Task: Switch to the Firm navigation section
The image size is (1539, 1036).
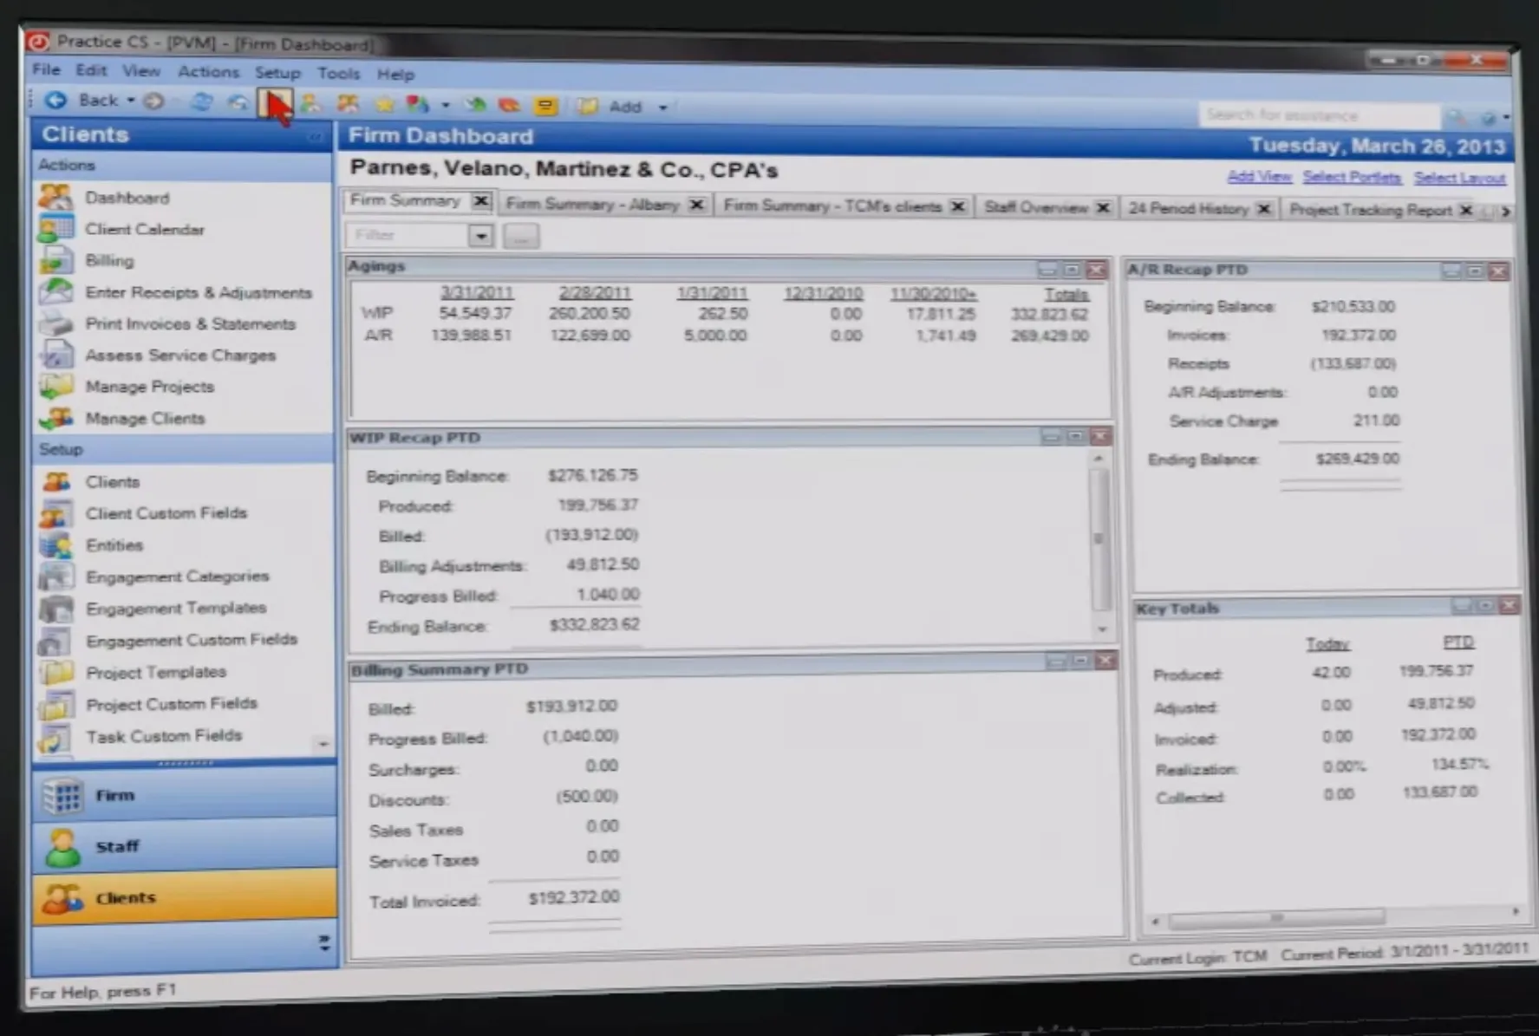Action: (185, 794)
